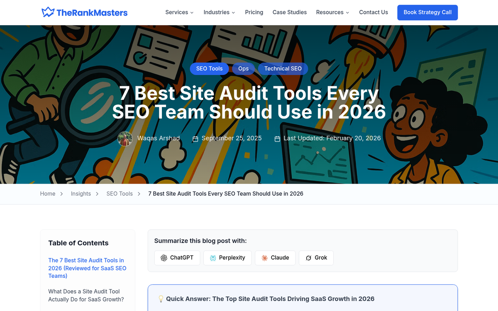498x311 pixels.
Task: Click the calendar icon beside September 25, 2025
Action: [x=195, y=138]
